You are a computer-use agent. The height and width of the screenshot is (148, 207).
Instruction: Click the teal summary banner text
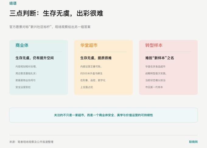pos(103,115)
